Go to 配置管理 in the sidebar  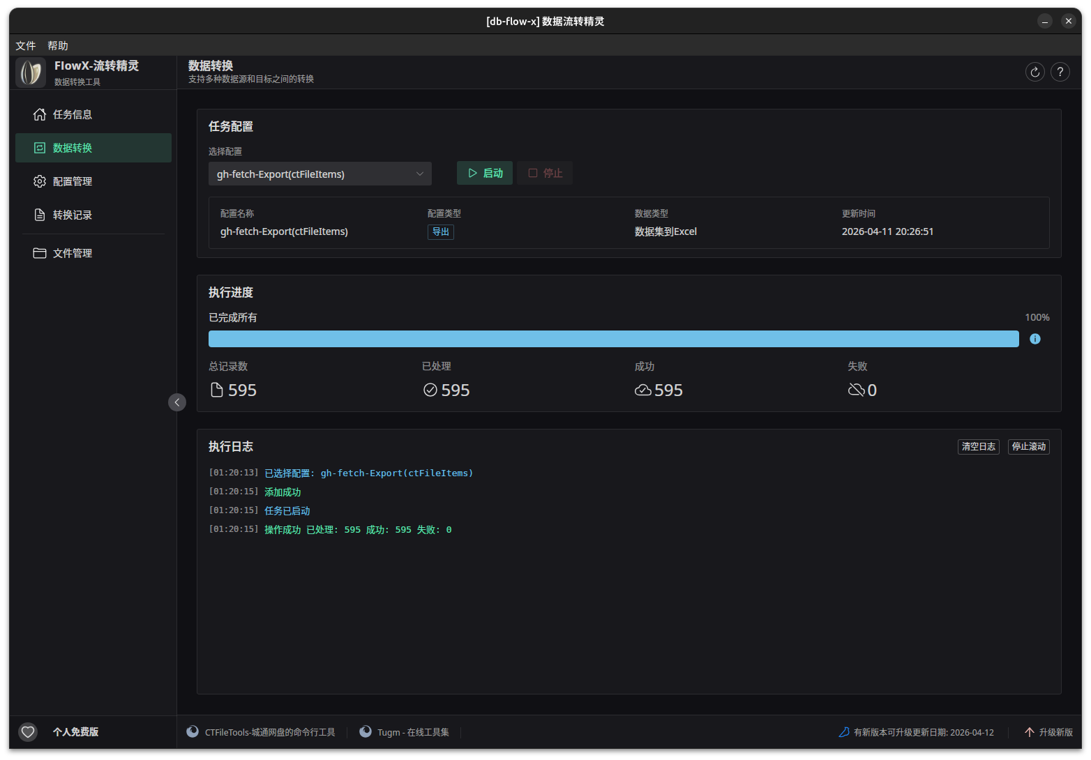[72, 181]
